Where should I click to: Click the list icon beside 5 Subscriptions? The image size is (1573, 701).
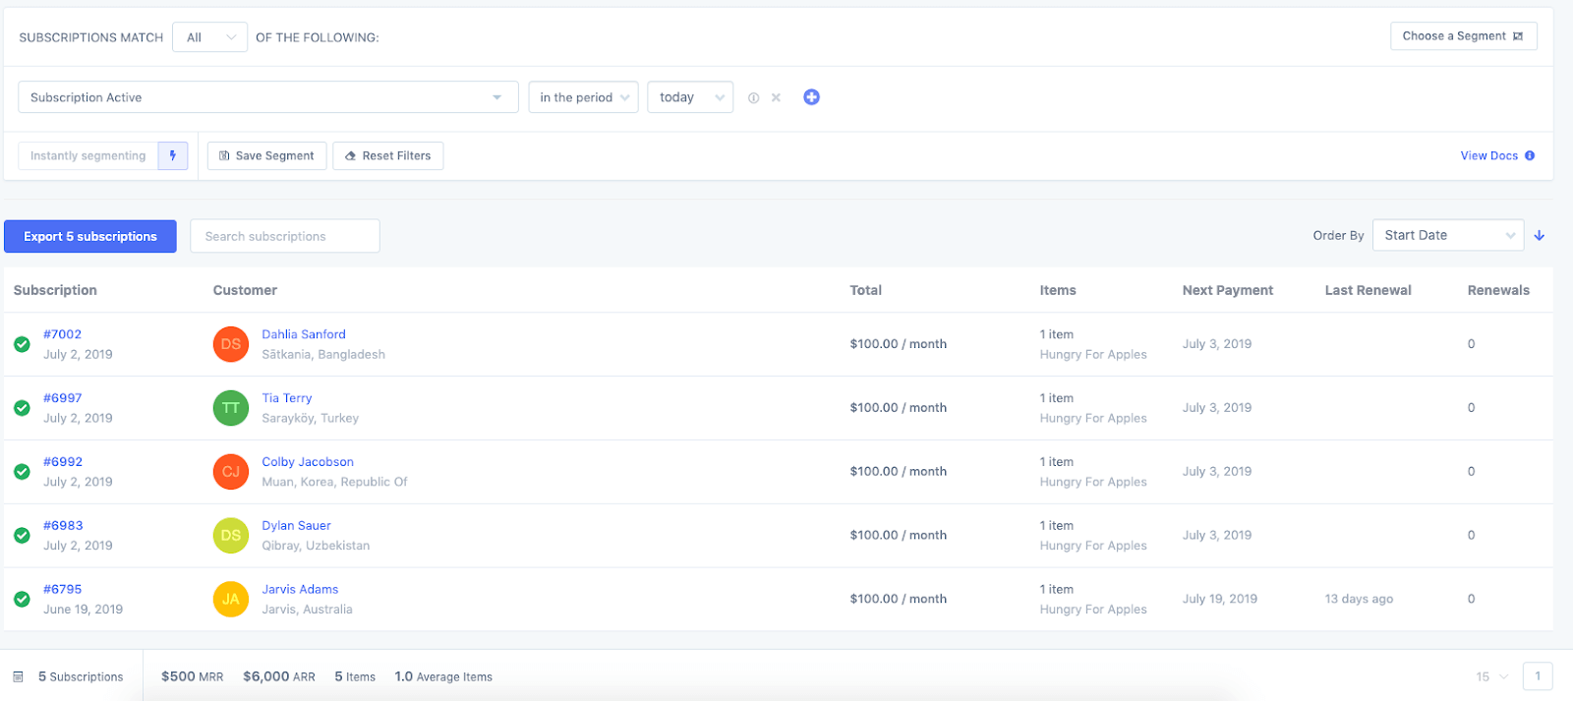click(18, 677)
